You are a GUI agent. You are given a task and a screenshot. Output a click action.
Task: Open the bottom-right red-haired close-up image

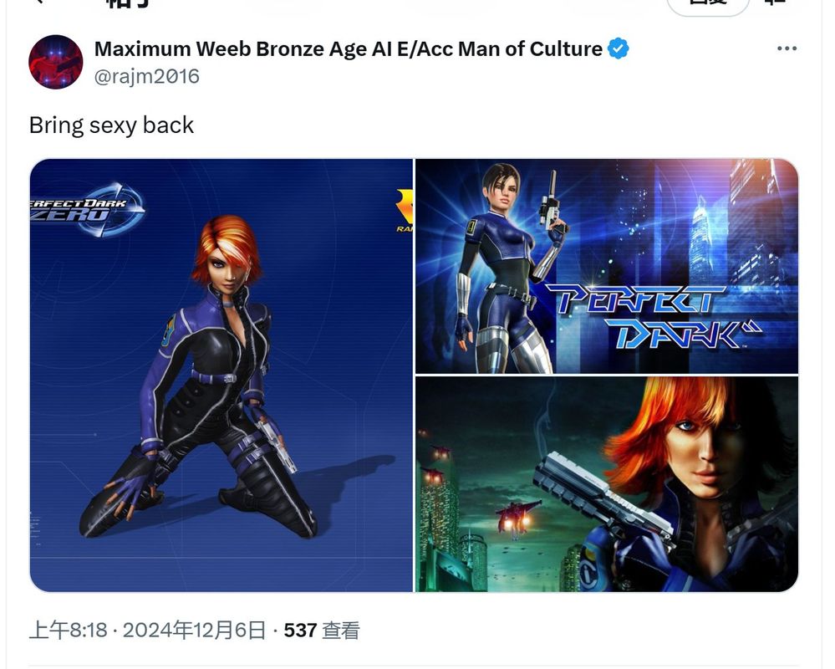(x=607, y=484)
